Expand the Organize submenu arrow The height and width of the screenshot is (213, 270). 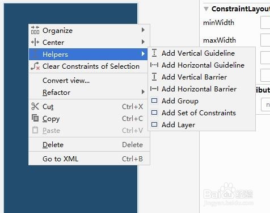point(143,30)
